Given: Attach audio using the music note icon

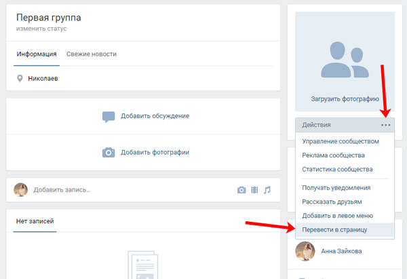Looking at the screenshot, I should coord(267,190).
